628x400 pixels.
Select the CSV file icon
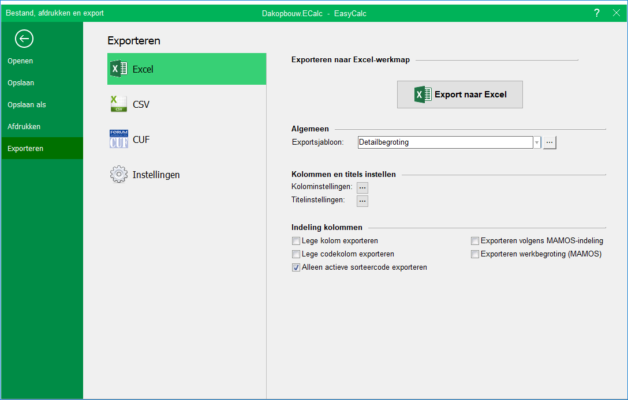118,104
